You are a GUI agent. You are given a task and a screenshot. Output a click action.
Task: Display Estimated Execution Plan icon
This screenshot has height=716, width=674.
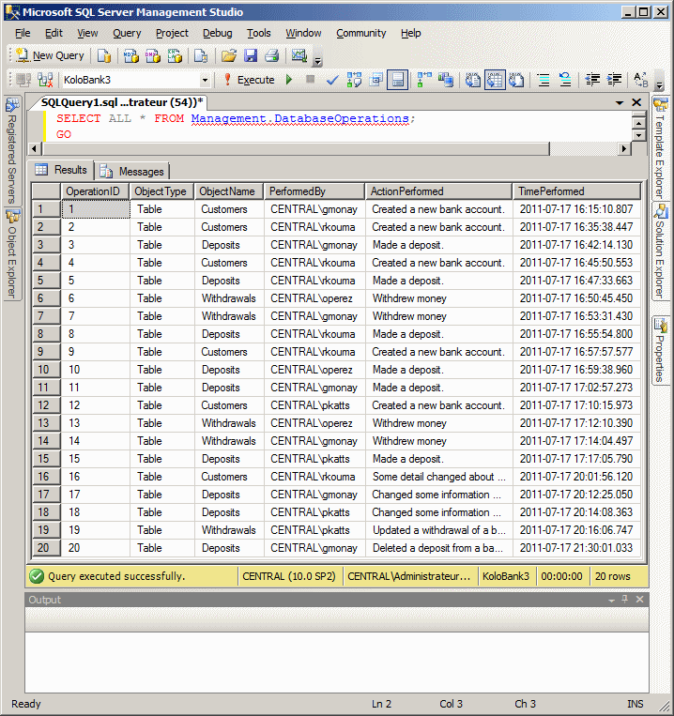pos(354,80)
